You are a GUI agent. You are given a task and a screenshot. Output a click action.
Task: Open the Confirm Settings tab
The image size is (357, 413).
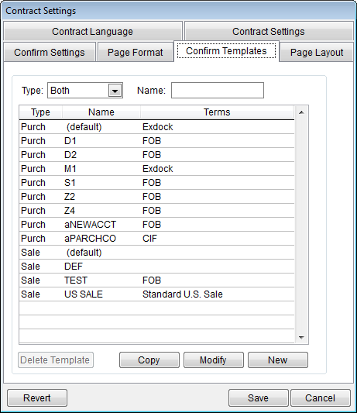[x=50, y=52]
